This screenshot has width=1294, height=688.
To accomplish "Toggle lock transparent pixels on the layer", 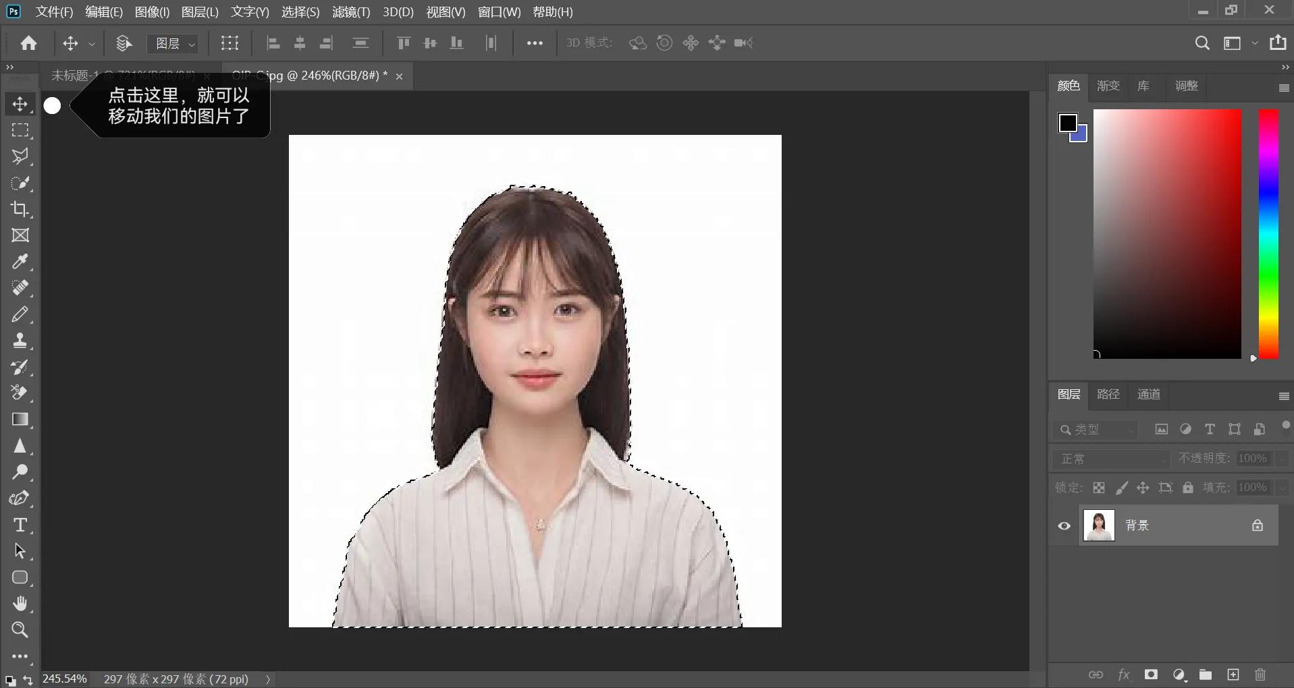I will click(x=1098, y=488).
